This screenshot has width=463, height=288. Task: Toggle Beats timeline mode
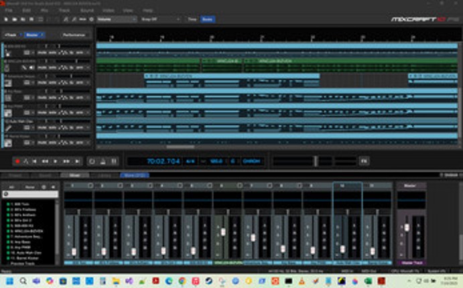click(208, 19)
